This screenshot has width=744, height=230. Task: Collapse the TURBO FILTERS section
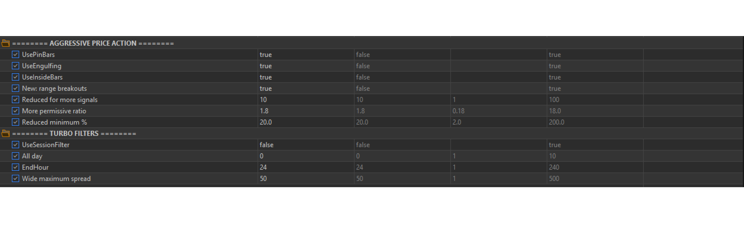click(x=74, y=134)
